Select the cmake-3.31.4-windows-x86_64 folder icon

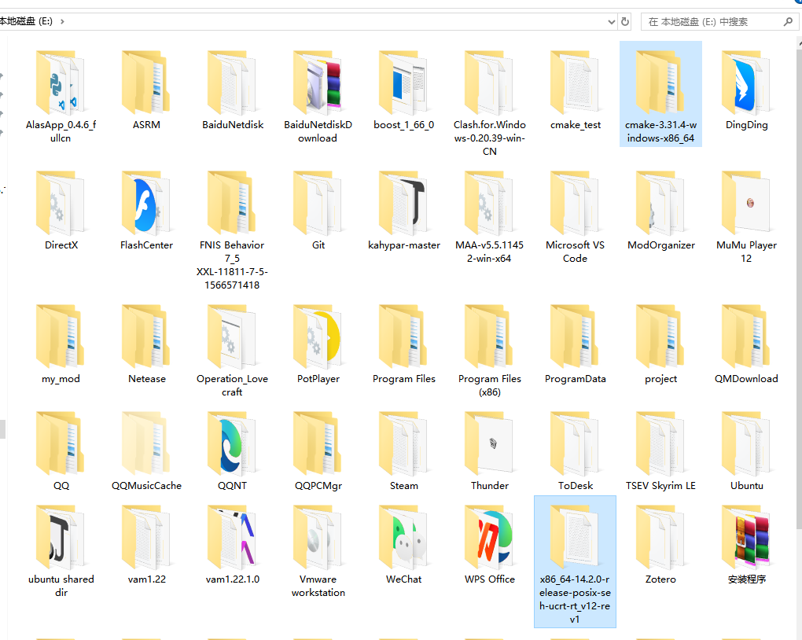660,83
